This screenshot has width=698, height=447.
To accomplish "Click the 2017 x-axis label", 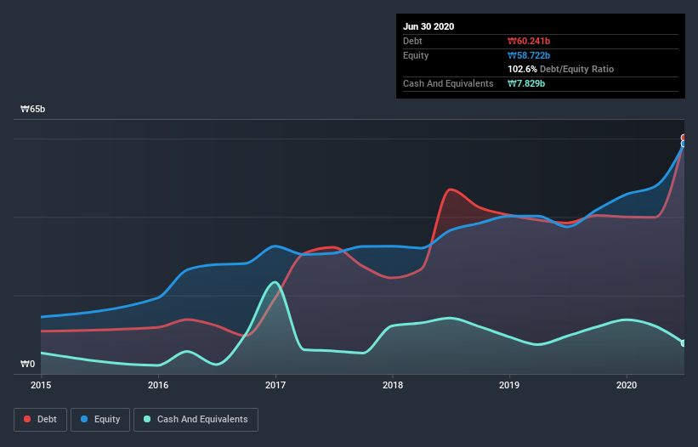I will tap(275, 385).
